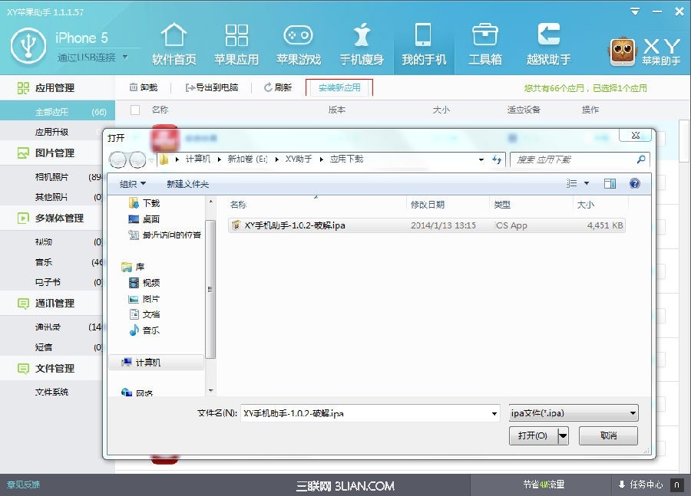Open the 手机瘦身 cleanup section
The width and height of the screenshot is (691, 496).
click(361, 44)
